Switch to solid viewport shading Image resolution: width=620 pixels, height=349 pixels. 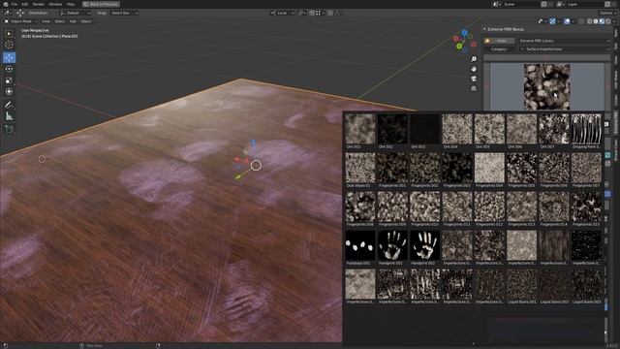596,21
